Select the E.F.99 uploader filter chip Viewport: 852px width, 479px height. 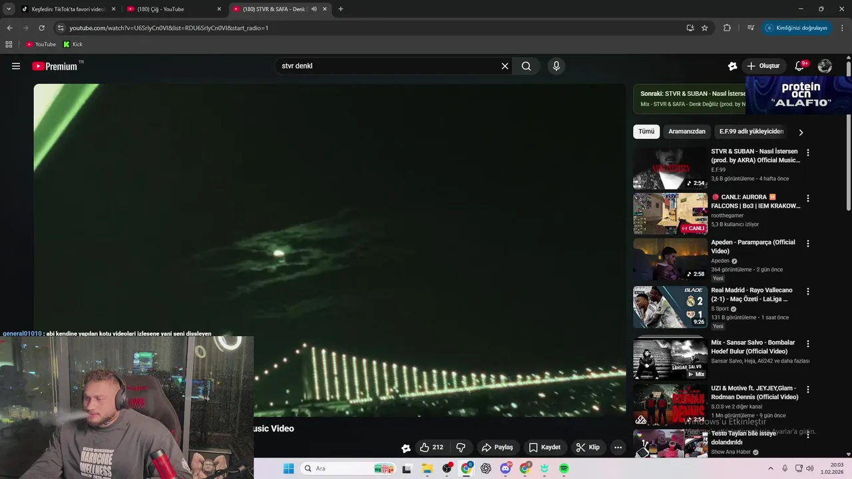coord(751,131)
